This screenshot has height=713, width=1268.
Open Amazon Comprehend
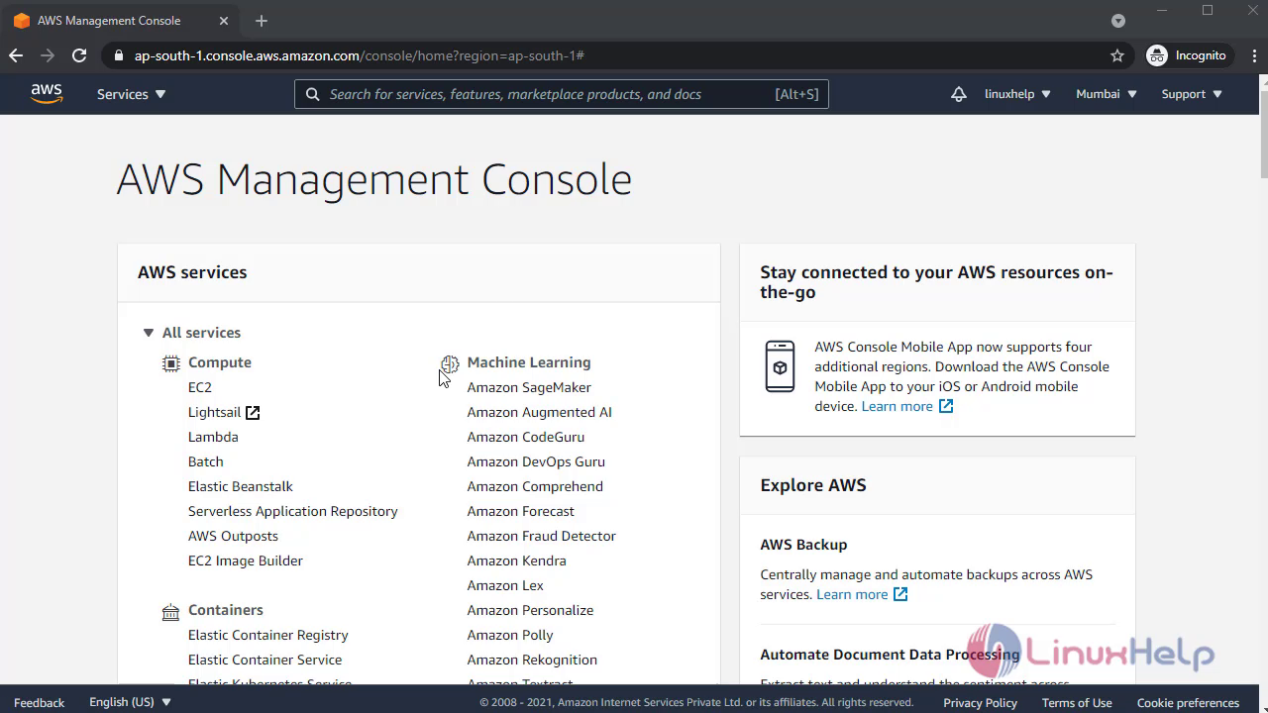pos(535,486)
